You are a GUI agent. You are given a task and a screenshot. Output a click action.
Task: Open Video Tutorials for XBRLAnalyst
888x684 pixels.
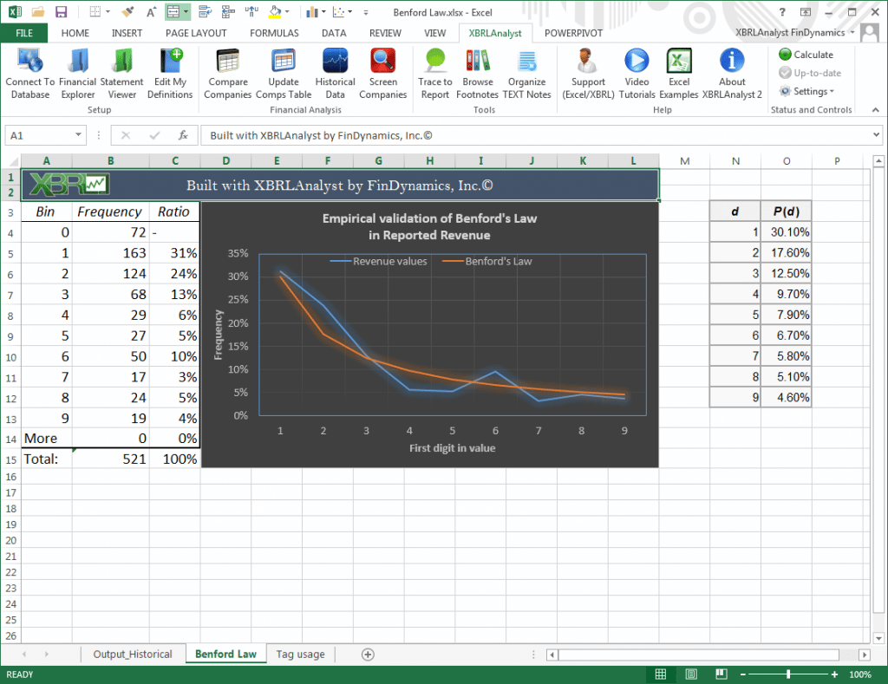pos(637,73)
